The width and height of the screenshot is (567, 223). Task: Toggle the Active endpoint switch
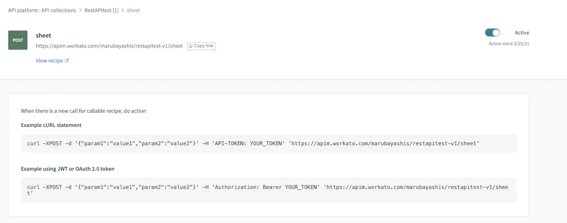(492, 33)
